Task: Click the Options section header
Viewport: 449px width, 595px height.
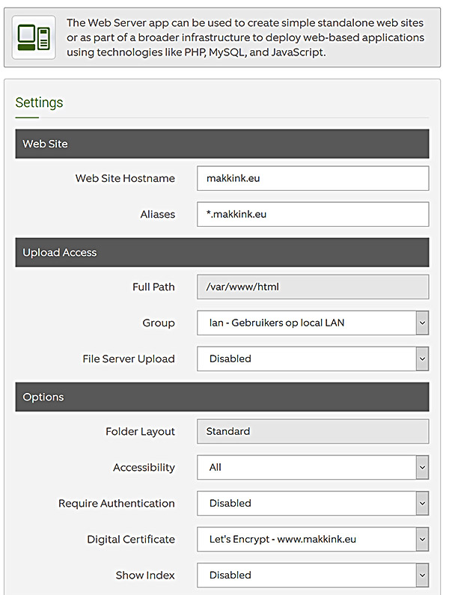Action: tap(222, 397)
